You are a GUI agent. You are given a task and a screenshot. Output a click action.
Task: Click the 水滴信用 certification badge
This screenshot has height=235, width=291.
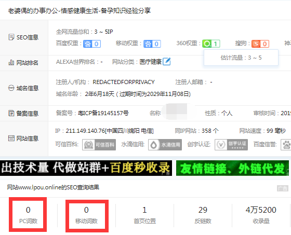pyautogui.click(x=165, y=145)
